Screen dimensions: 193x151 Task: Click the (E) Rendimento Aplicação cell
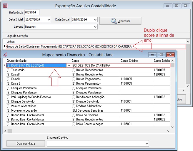[x=96, y=97]
